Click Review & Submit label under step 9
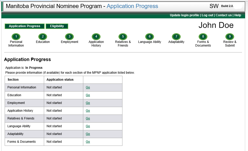The height and width of the screenshot is (151, 248). point(230,44)
